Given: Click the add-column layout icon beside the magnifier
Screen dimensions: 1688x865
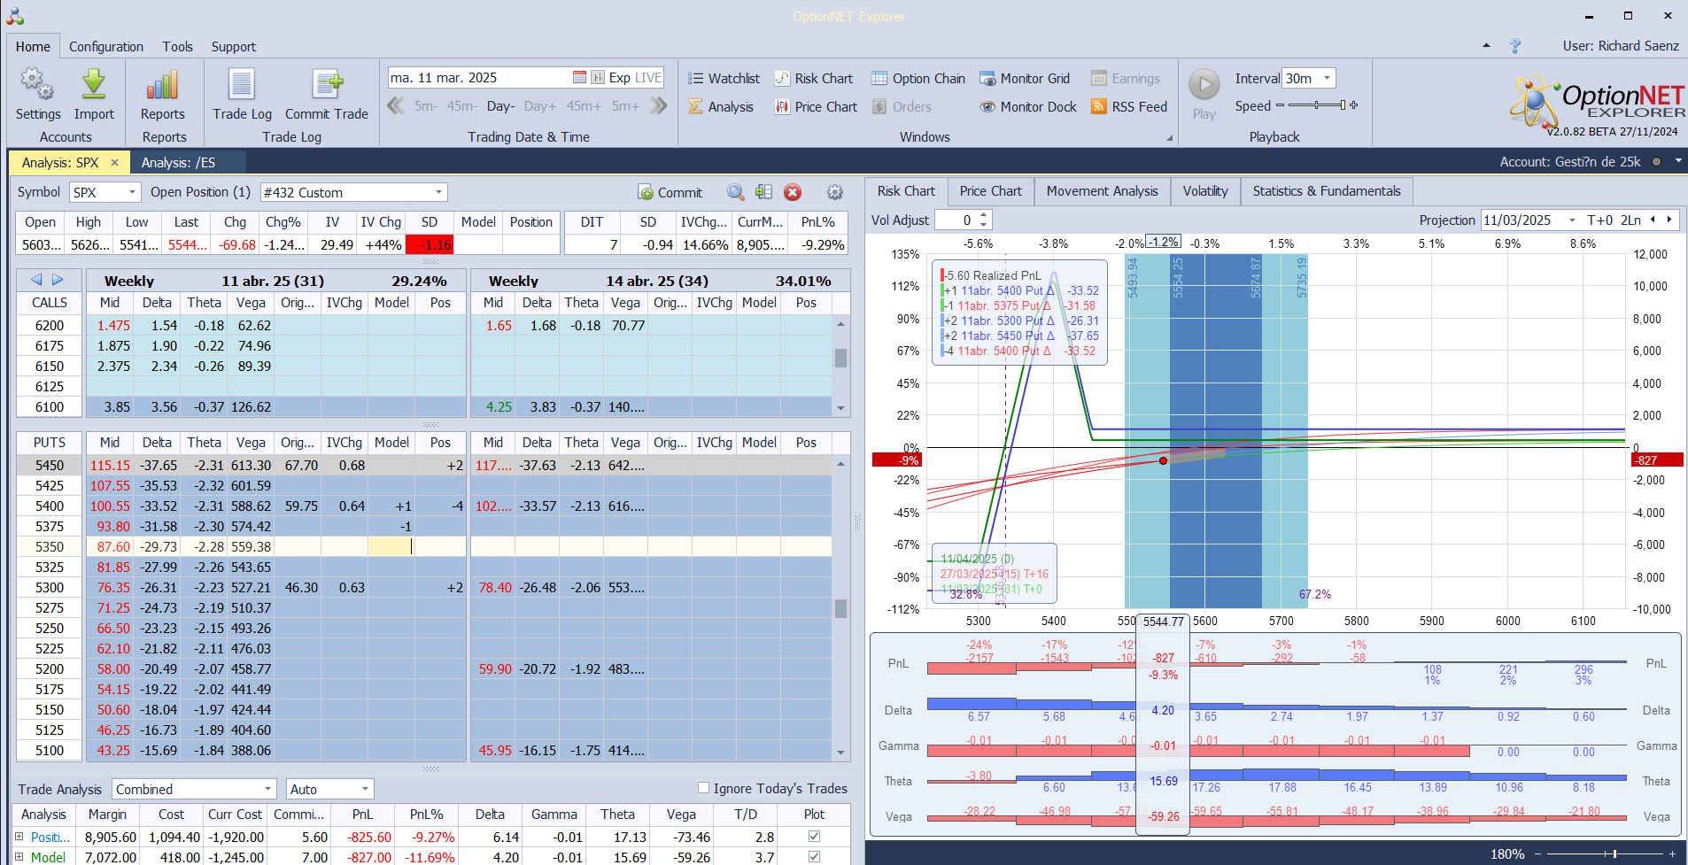Looking at the screenshot, I should (x=764, y=192).
